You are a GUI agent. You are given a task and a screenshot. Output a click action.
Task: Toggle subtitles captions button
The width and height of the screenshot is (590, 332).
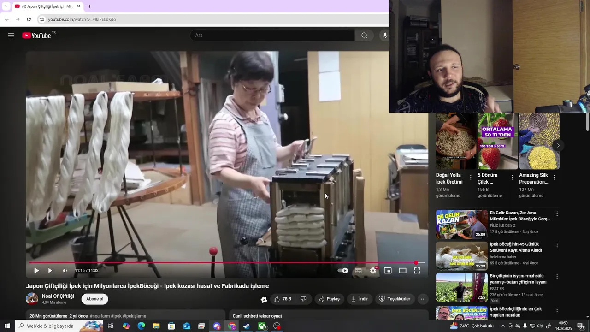pos(358,271)
